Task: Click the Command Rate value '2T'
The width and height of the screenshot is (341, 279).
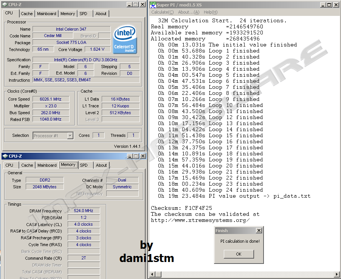Action: 84,258
